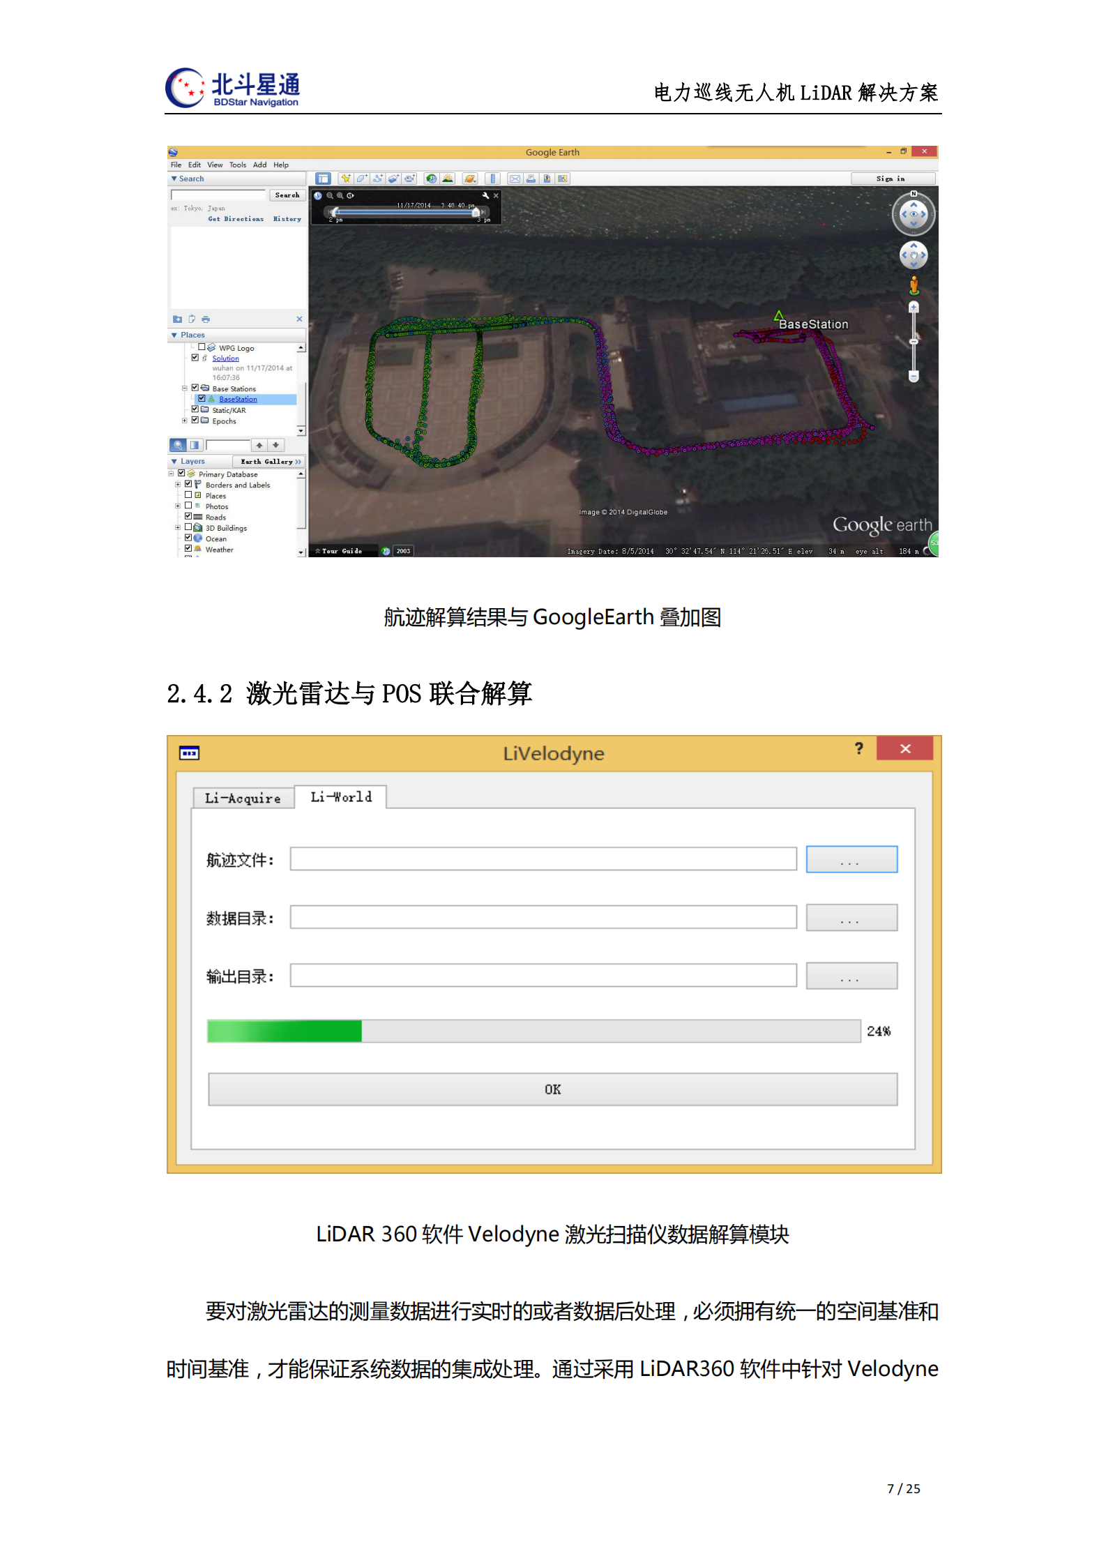Click the Street View pegman icon
This screenshot has width=1106, height=1565.
point(914,285)
